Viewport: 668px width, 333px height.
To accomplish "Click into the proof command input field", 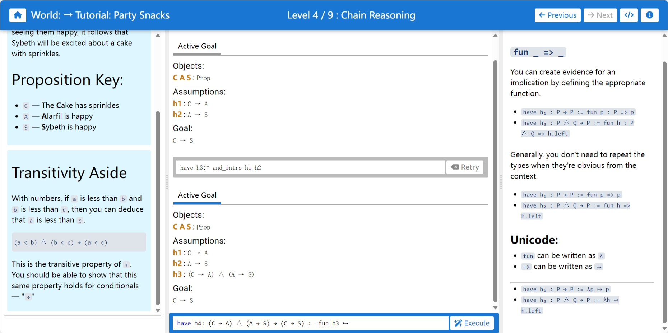I will pyautogui.click(x=310, y=323).
